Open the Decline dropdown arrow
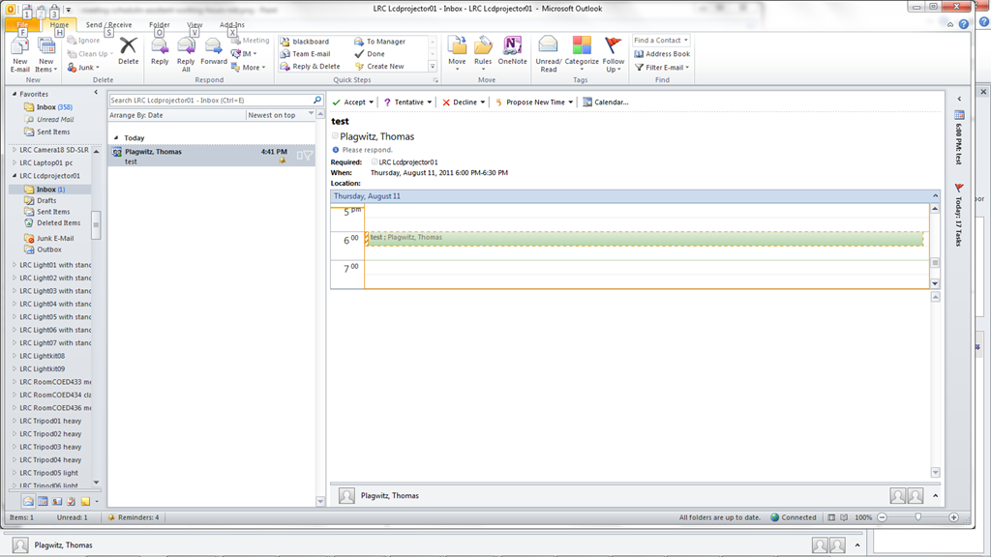 pos(483,102)
